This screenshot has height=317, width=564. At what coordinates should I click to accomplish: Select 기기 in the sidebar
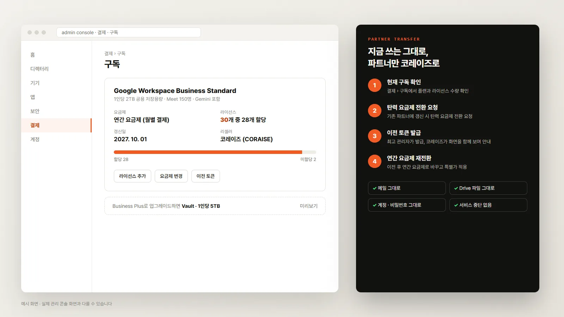(56, 83)
